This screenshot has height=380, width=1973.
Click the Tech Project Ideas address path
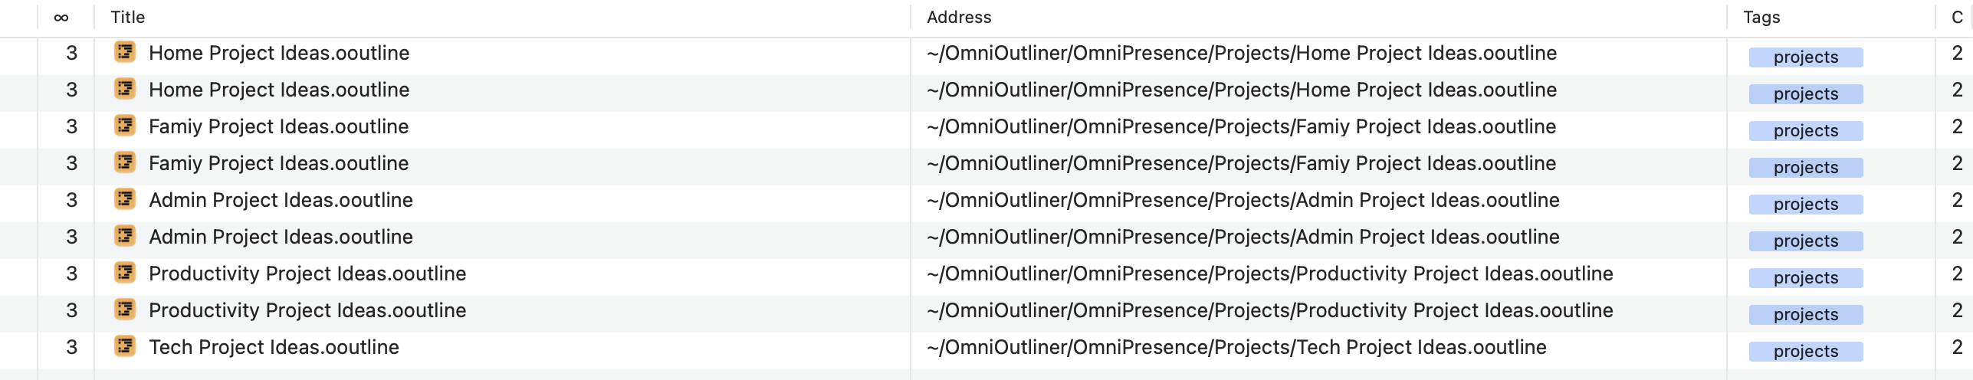tap(1236, 347)
